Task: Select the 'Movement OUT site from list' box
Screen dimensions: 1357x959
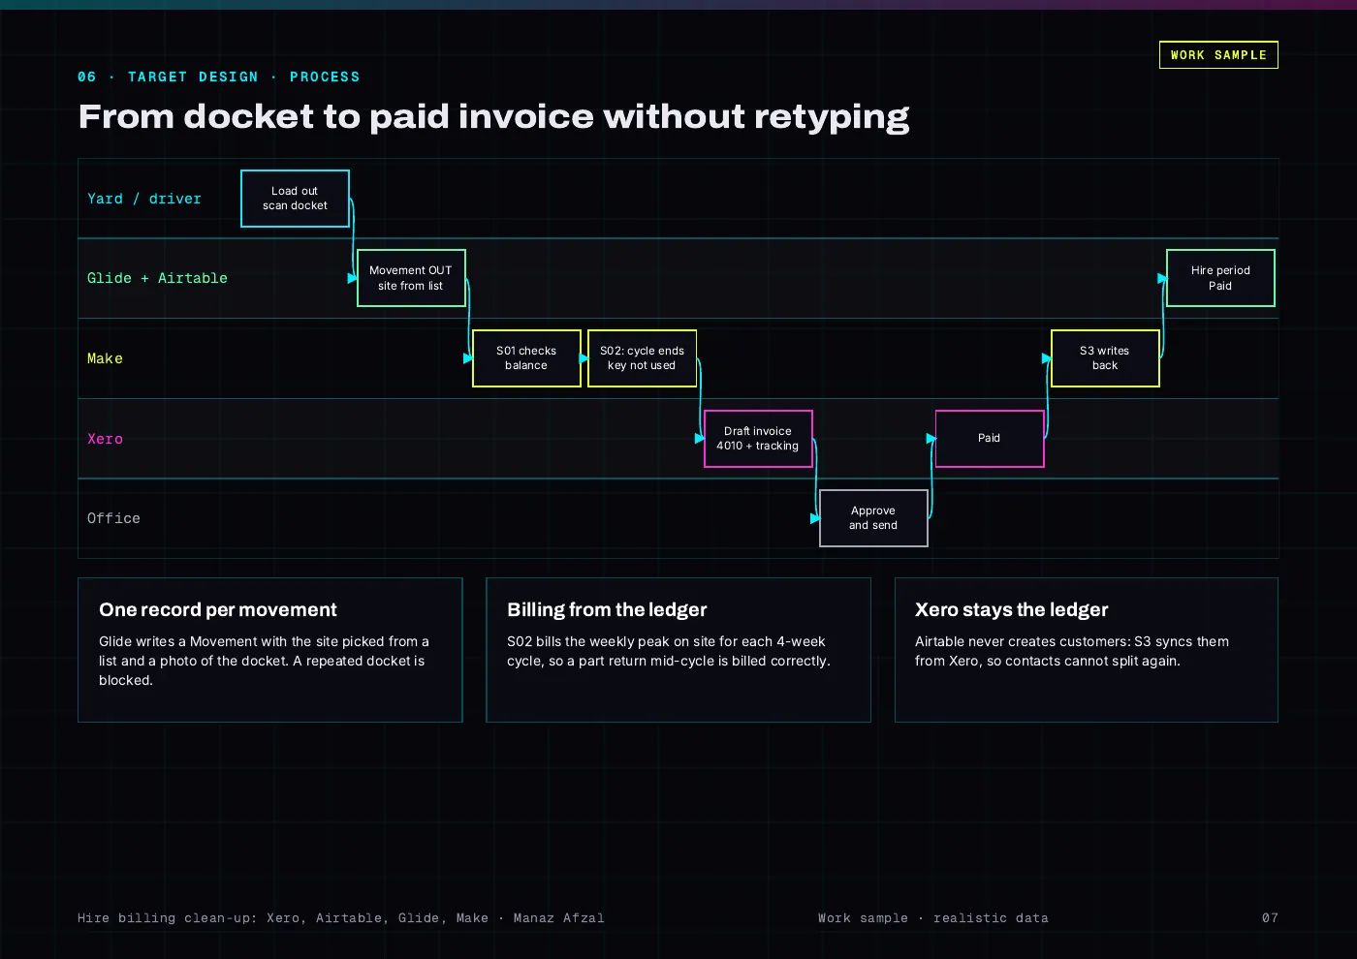Action: 411,278
